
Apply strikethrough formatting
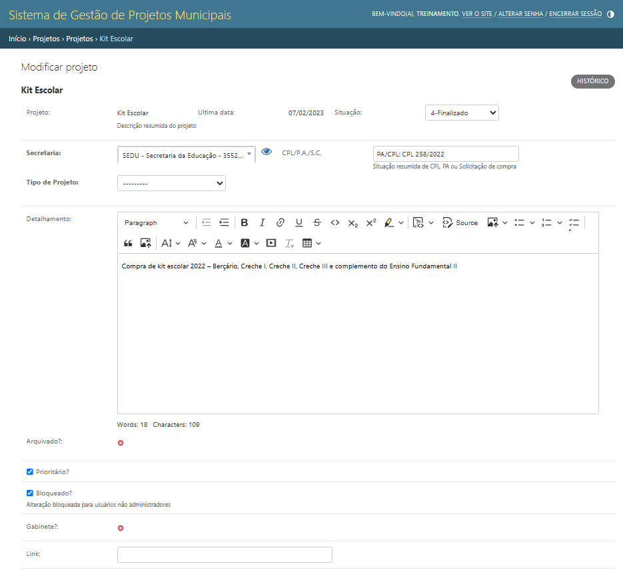(x=316, y=222)
